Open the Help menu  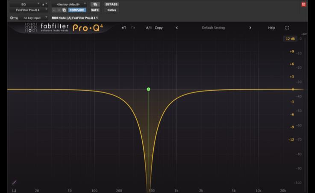click(x=271, y=28)
